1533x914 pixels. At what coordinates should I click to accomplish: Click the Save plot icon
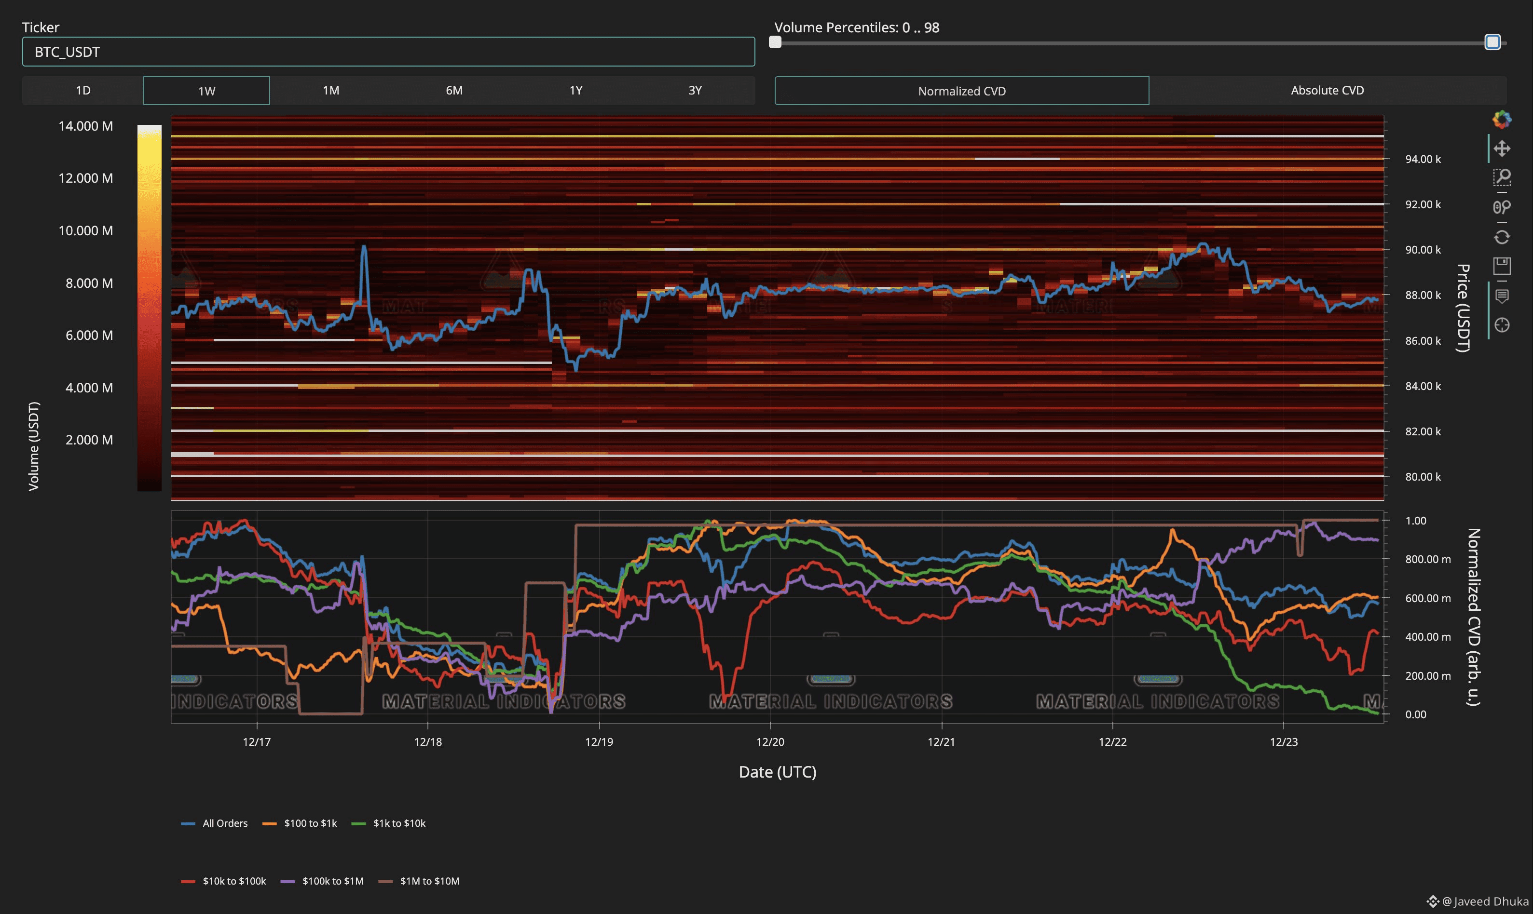(x=1502, y=266)
